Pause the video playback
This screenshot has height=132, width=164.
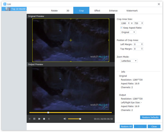click(x=34, y=119)
